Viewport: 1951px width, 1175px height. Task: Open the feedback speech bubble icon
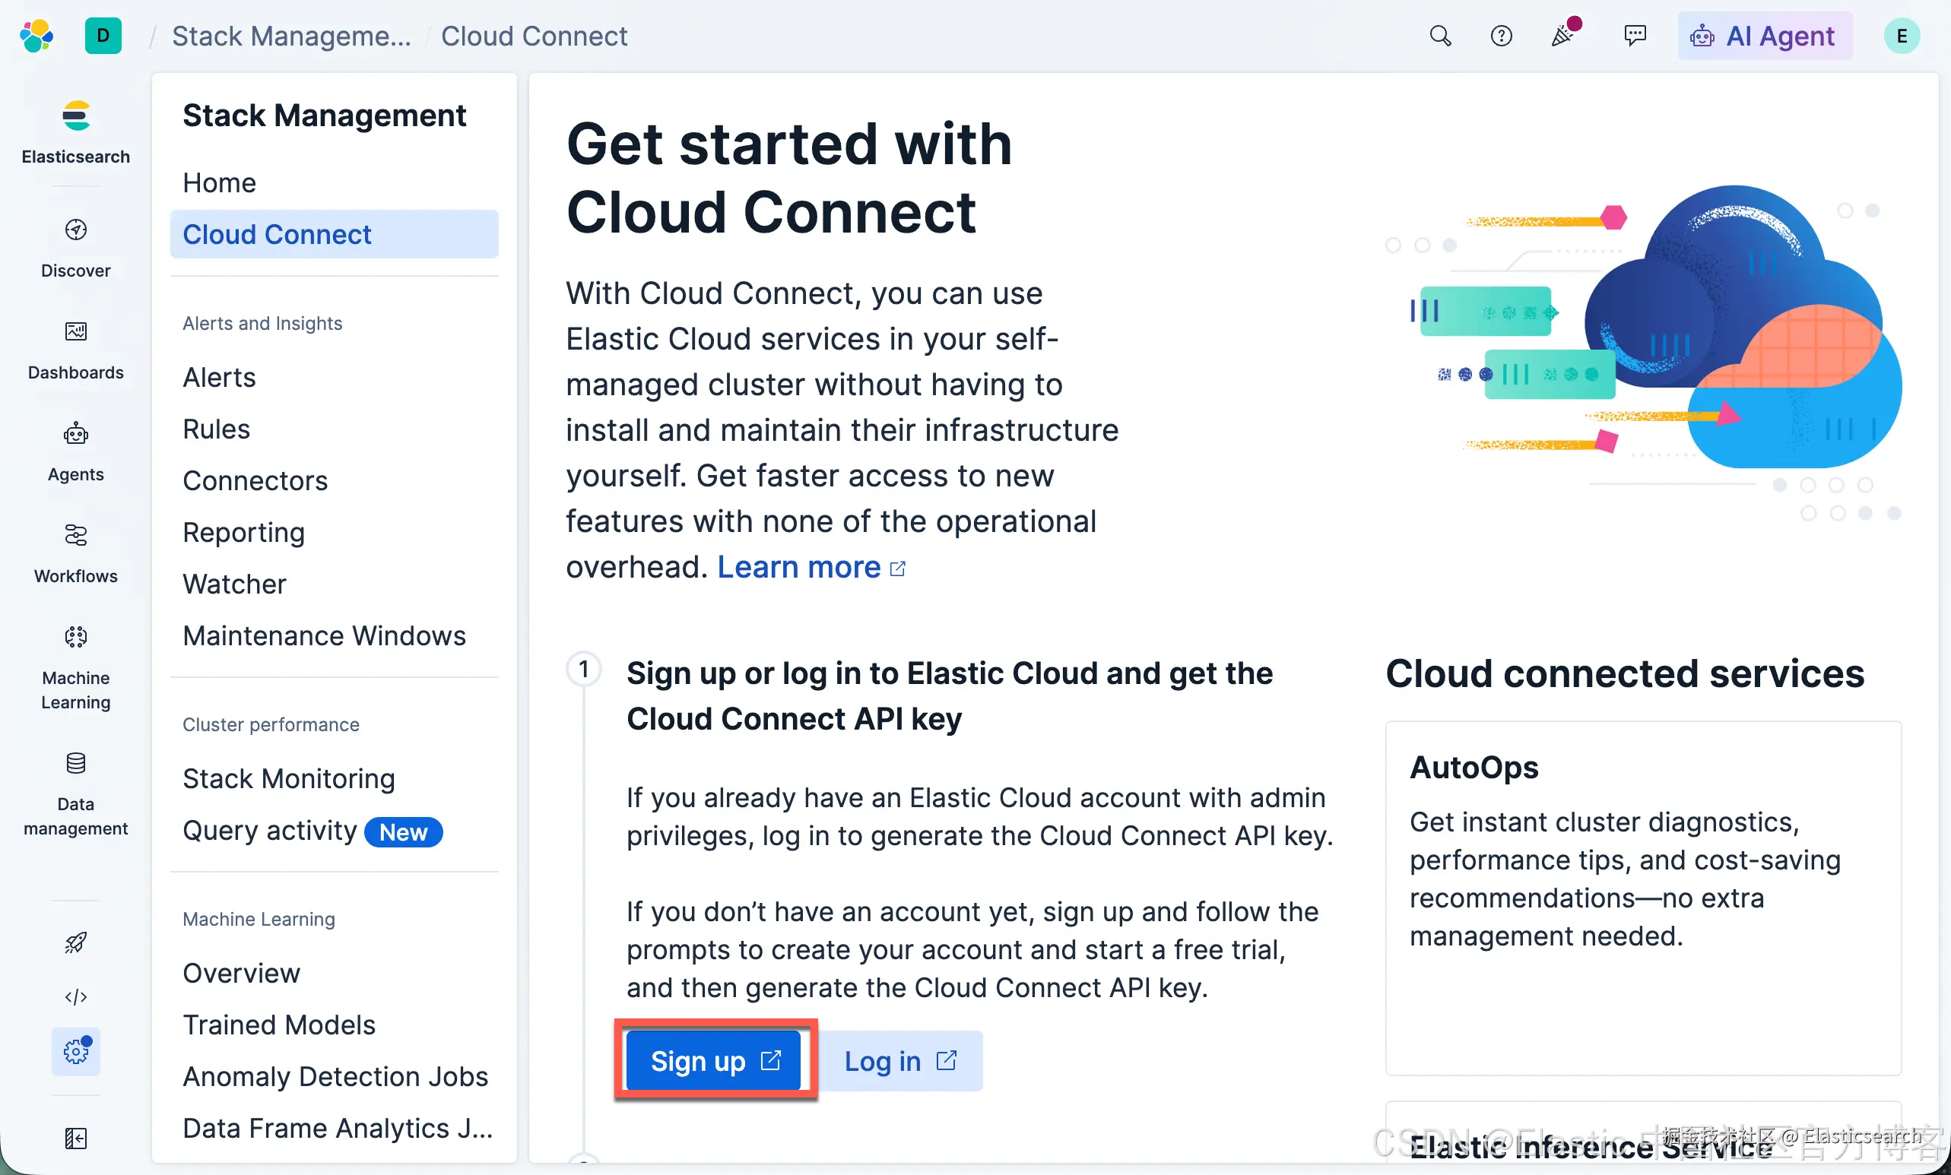pyautogui.click(x=1635, y=36)
